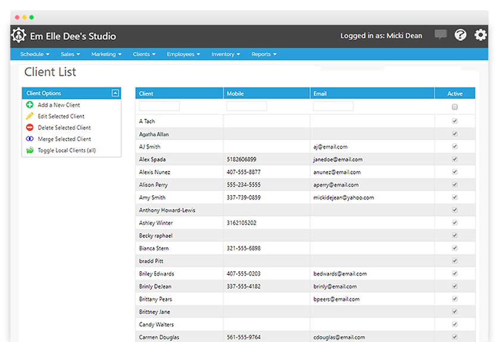
Task: Open the Schedule dropdown menu
Action: [x=34, y=54]
